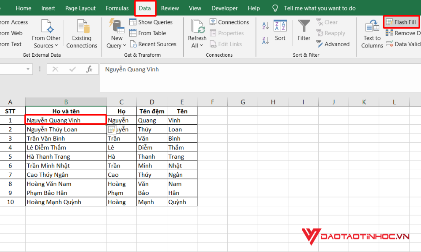Open the Help tab
Image resolution: width=421 pixels, height=252 pixels.
(x=254, y=8)
